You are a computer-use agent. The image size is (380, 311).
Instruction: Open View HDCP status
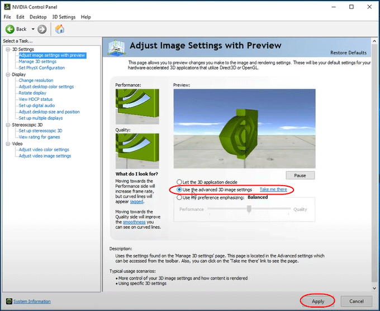click(x=36, y=99)
